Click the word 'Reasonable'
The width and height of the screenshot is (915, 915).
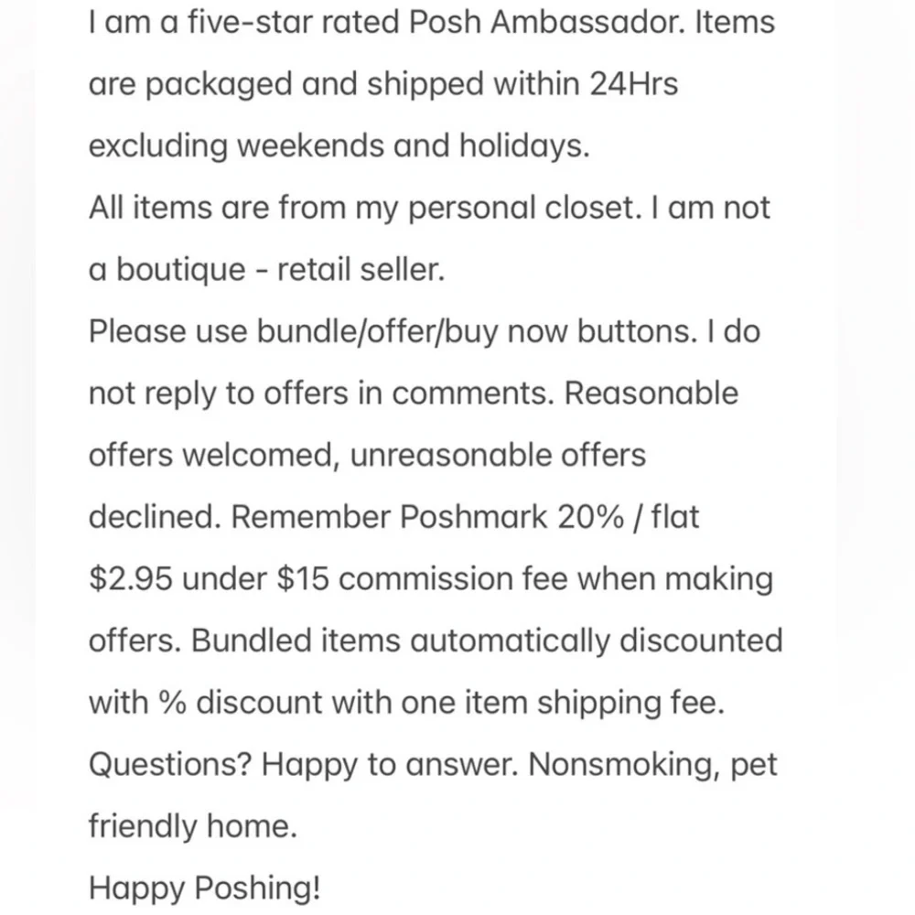pos(651,393)
